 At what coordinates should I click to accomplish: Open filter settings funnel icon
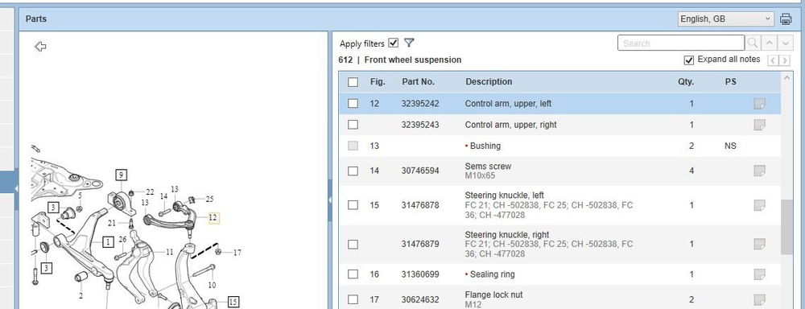(409, 43)
